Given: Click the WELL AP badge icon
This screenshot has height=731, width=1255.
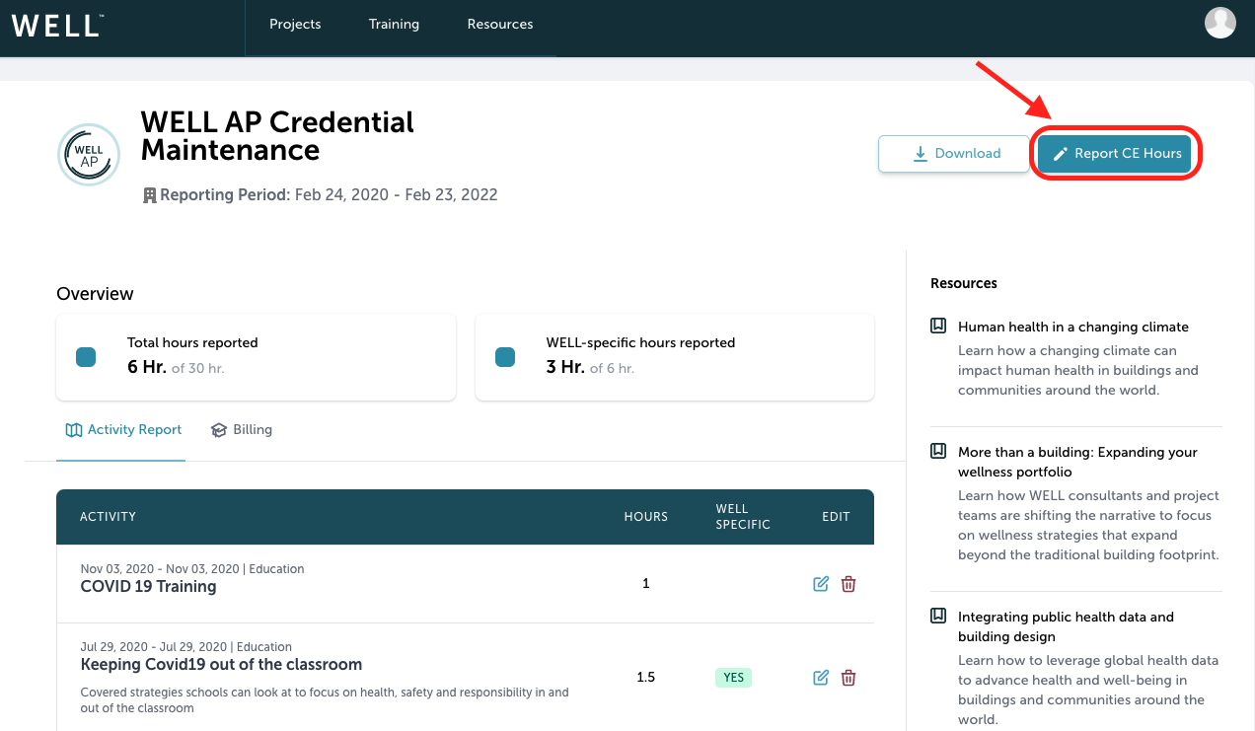Looking at the screenshot, I should [x=89, y=155].
